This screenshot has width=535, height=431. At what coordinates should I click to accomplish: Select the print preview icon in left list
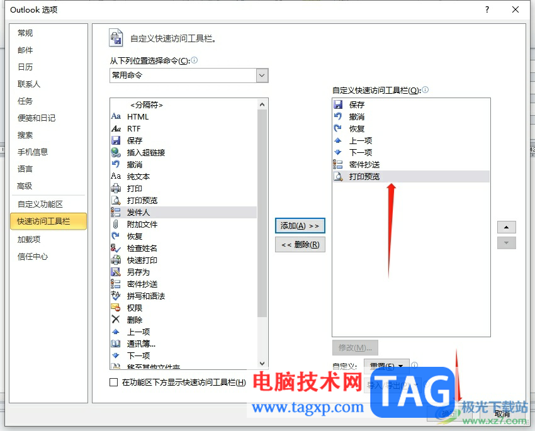(116, 200)
